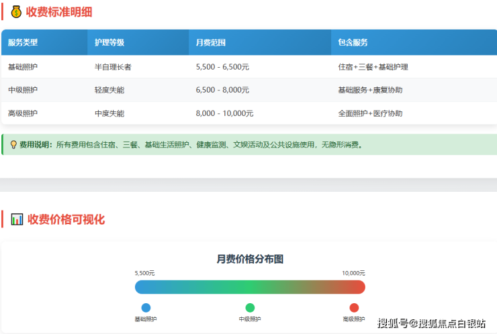This screenshot has height=334, width=497.
Task: Click the 10,000元 label above the gradient bar
Action: click(353, 273)
